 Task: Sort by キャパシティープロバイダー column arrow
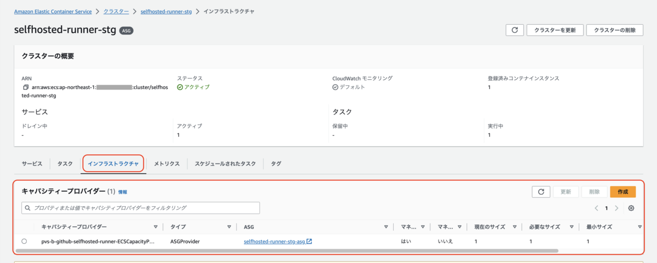[x=155, y=226]
